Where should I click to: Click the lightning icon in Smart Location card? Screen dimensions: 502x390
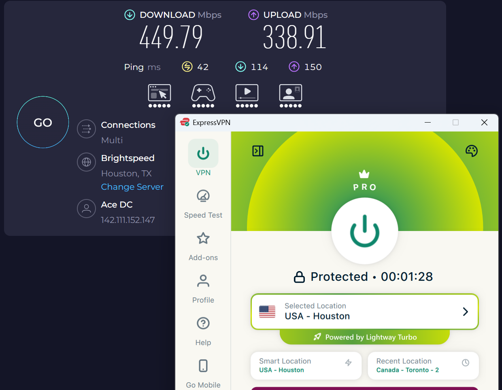348,362
